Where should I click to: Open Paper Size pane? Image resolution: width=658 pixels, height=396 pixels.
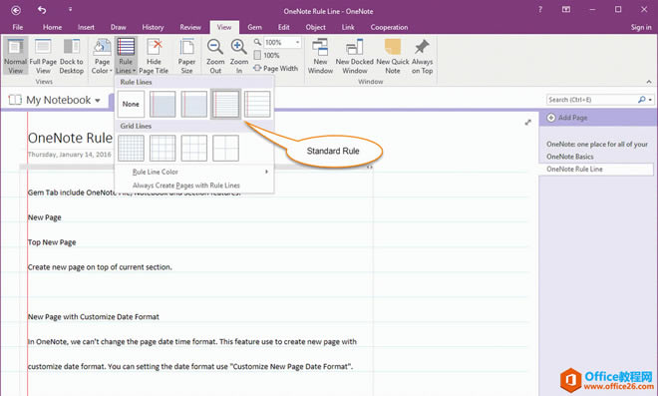pyautogui.click(x=186, y=56)
